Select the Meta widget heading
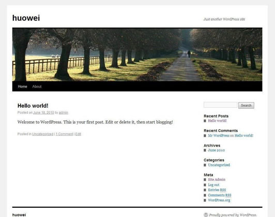Screen dimensions: 275x217 tap(208, 175)
